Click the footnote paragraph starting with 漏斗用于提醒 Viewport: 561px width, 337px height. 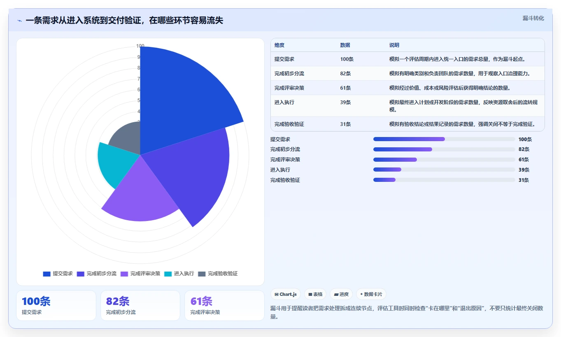(x=407, y=312)
